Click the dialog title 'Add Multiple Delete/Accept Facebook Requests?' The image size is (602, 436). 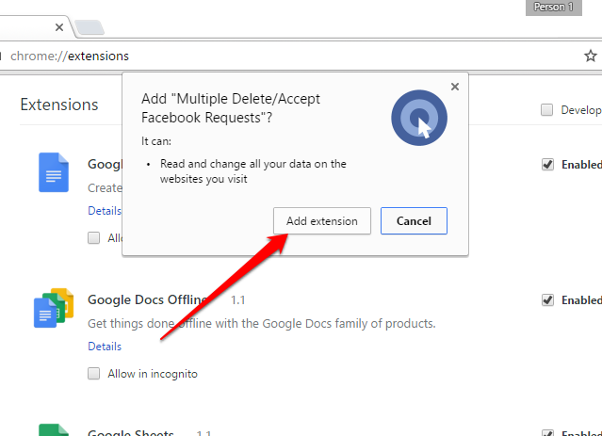[x=231, y=108]
